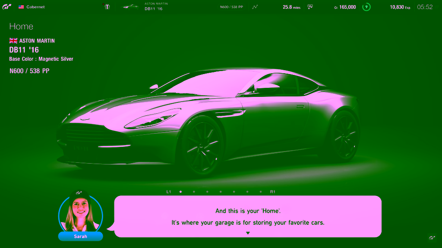Click R1 to go to the next home section

point(273,192)
